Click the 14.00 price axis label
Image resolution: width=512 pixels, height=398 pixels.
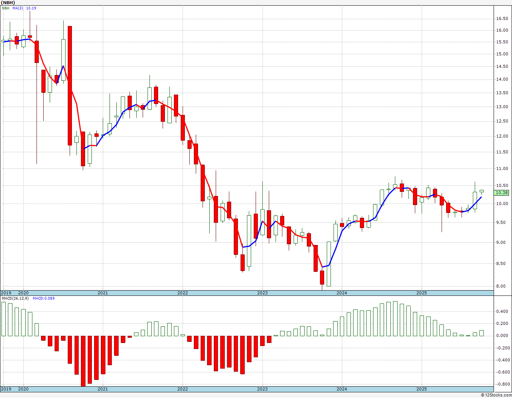(x=501, y=80)
